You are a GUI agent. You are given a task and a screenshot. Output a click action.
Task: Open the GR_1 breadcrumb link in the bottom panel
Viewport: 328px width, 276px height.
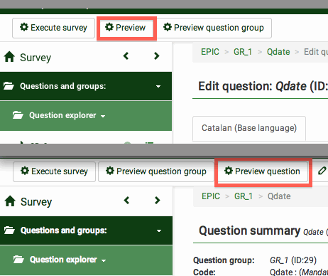coord(244,196)
